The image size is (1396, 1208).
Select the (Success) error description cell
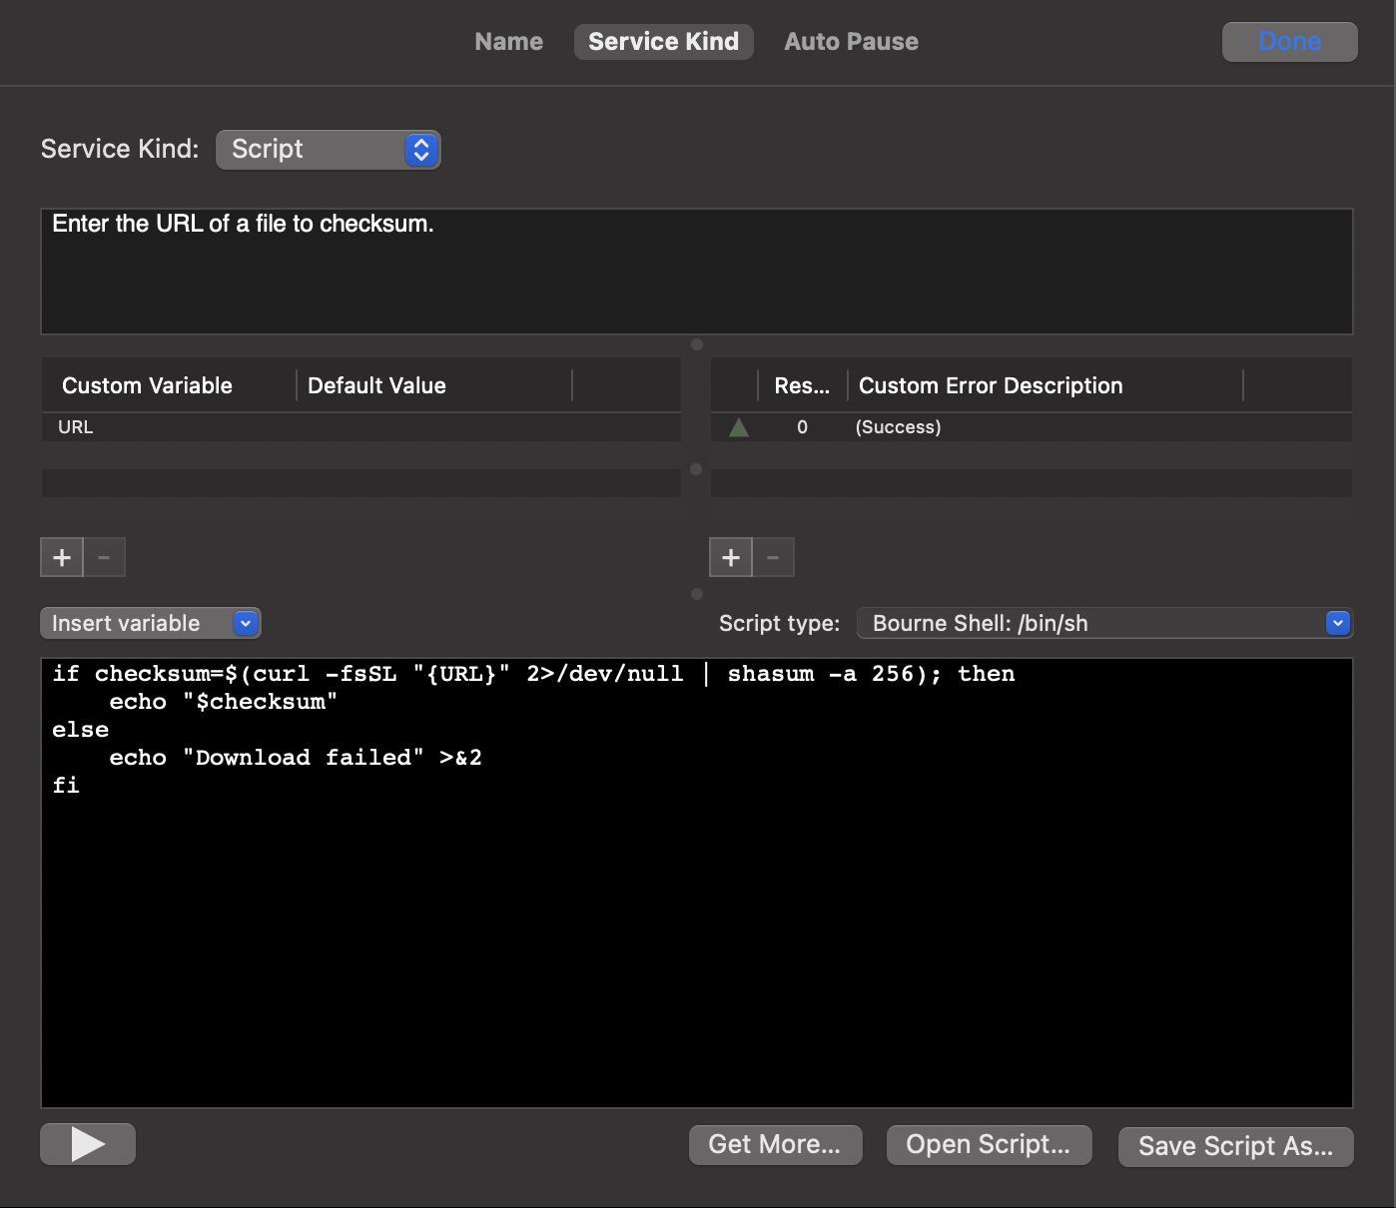898,427
